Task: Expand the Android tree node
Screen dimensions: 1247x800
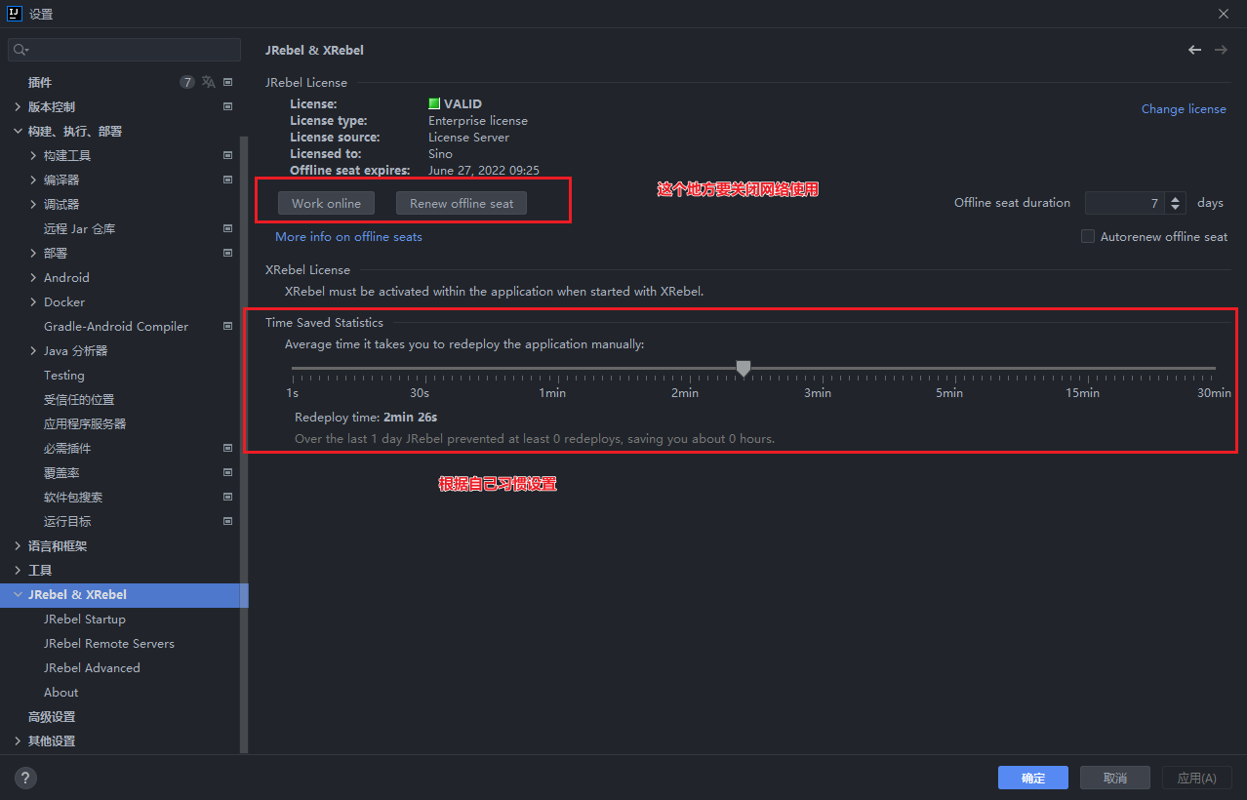Action: (x=33, y=277)
